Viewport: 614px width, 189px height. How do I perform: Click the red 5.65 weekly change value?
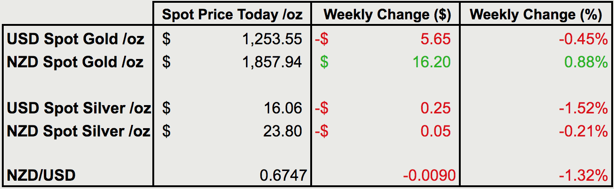click(x=435, y=39)
